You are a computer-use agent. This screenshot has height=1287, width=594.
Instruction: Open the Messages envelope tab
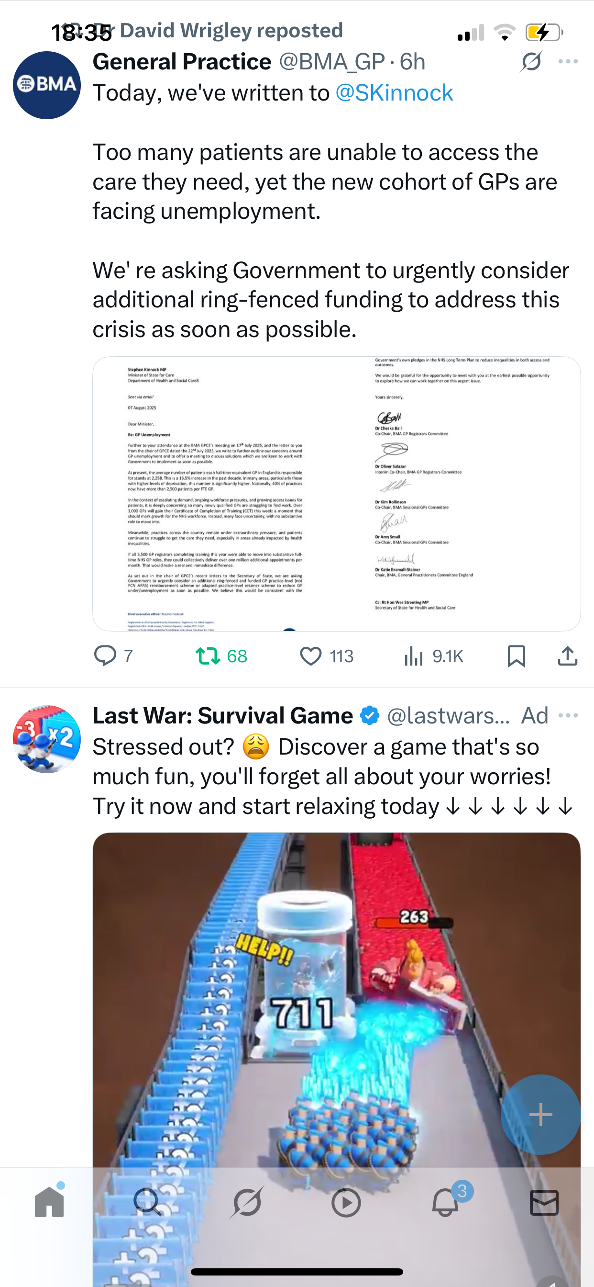coord(544,1203)
